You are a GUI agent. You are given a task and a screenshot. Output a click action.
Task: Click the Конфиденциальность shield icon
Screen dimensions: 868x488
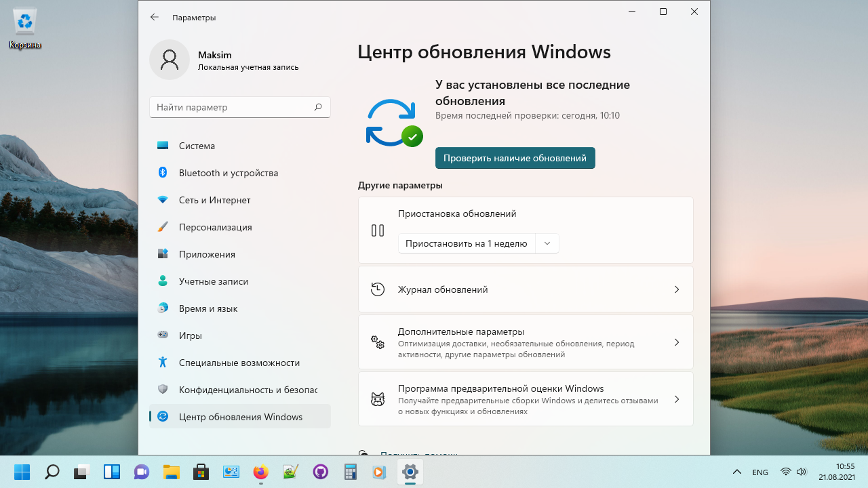click(x=163, y=390)
